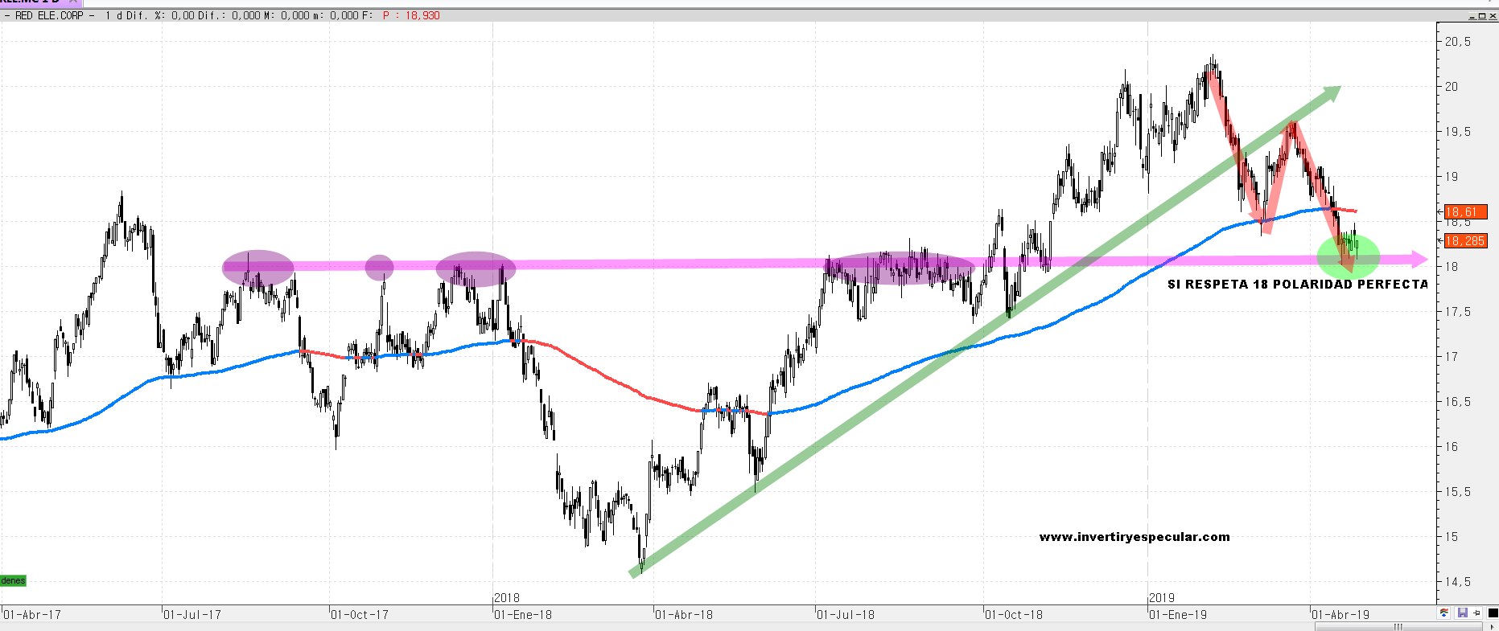Click the red P: 18,930 price value
1499x631 pixels.
click(x=411, y=15)
